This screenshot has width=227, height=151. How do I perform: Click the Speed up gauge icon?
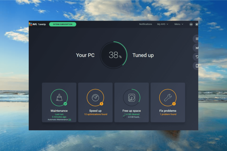coord(95,98)
